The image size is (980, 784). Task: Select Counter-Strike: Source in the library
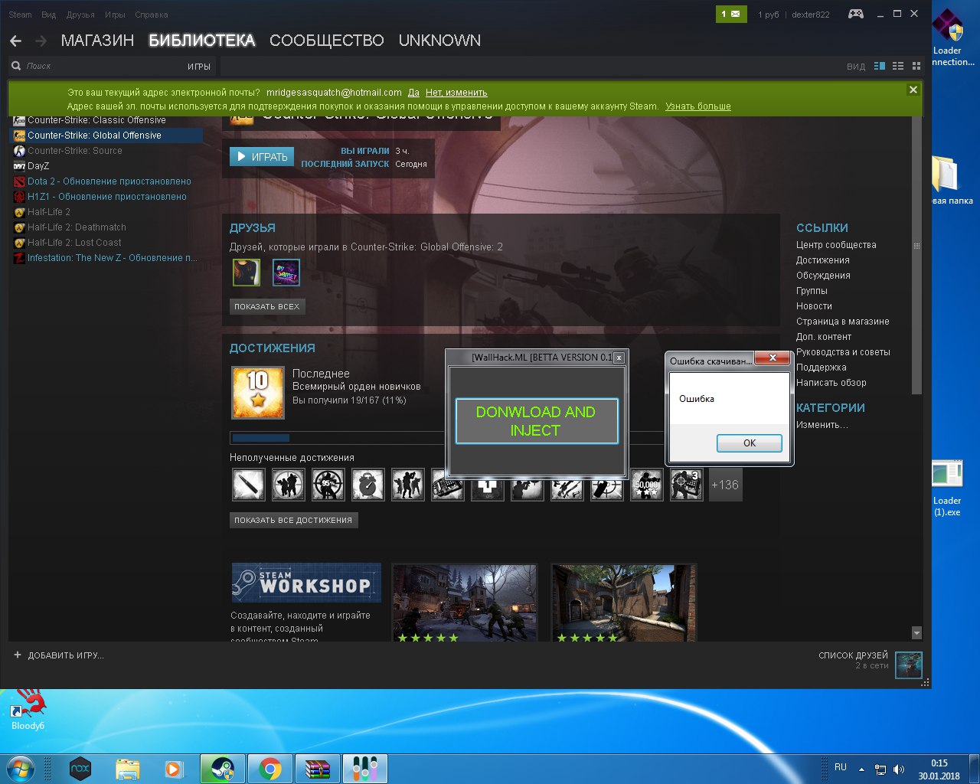coord(106,151)
